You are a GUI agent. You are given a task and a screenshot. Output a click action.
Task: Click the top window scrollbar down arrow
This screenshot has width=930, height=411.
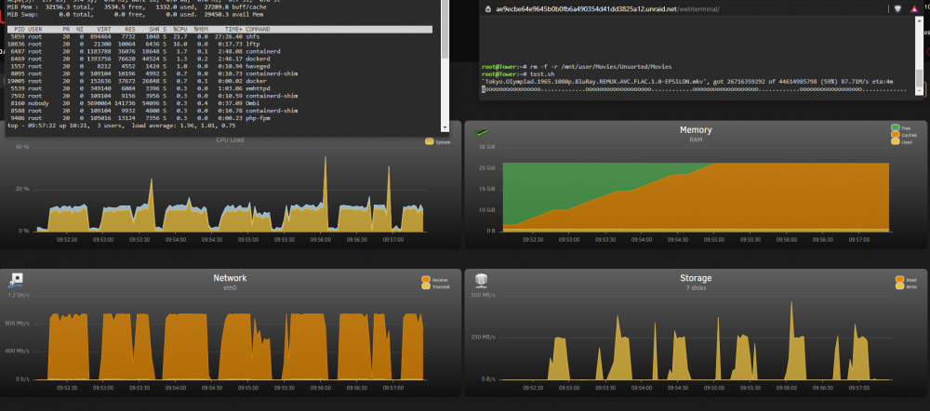(x=445, y=127)
